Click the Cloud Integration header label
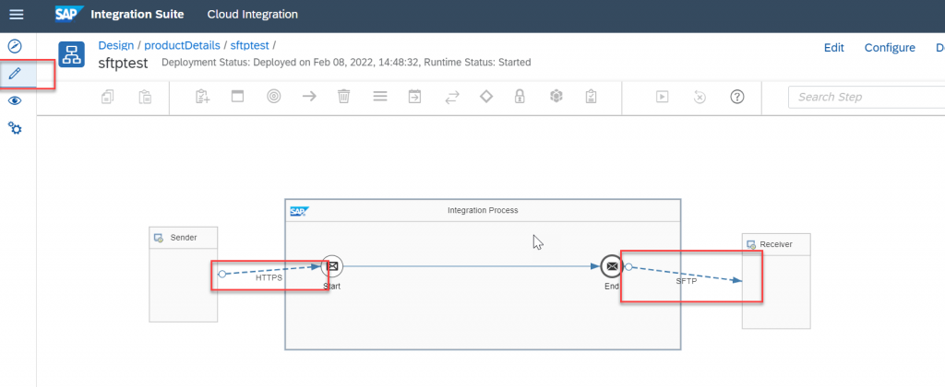Image resolution: width=945 pixels, height=387 pixels. (x=253, y=15)
